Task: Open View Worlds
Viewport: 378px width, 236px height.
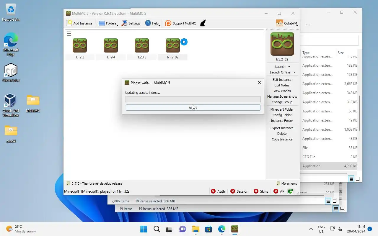Action: coord(282,91)
